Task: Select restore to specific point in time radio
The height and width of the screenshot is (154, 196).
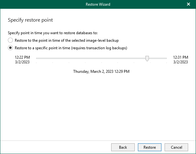Action: (x=10, y=48)
